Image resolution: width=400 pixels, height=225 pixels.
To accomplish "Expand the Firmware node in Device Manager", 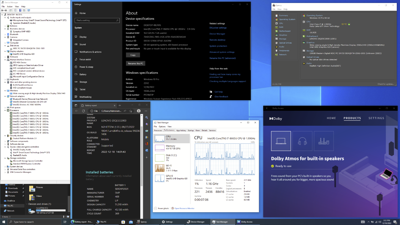I will tap(5, 57).
